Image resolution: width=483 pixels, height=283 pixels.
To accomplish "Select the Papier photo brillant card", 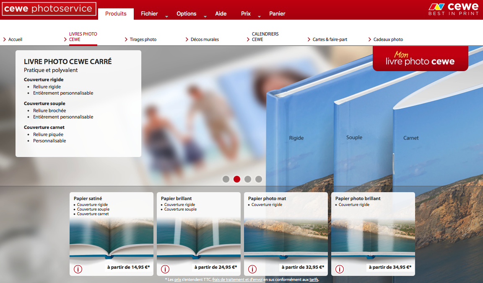I will pyautogui.click(x=373, y=234).
